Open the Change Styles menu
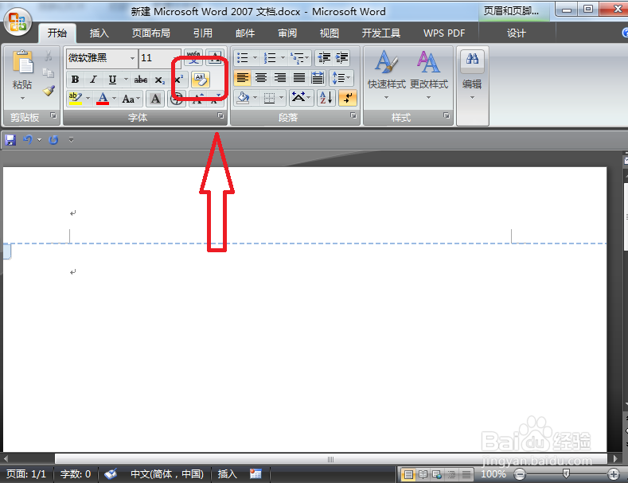Screen dimensions: 628x483 tap(428, 76)
